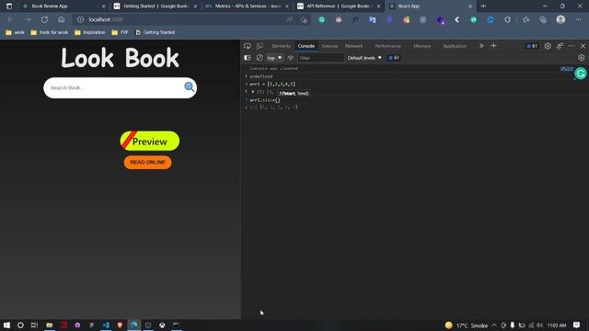Reload the page with refresh icon
Image resolution: width=589 pixels, height=331 pixels.
tap(44, 19)
